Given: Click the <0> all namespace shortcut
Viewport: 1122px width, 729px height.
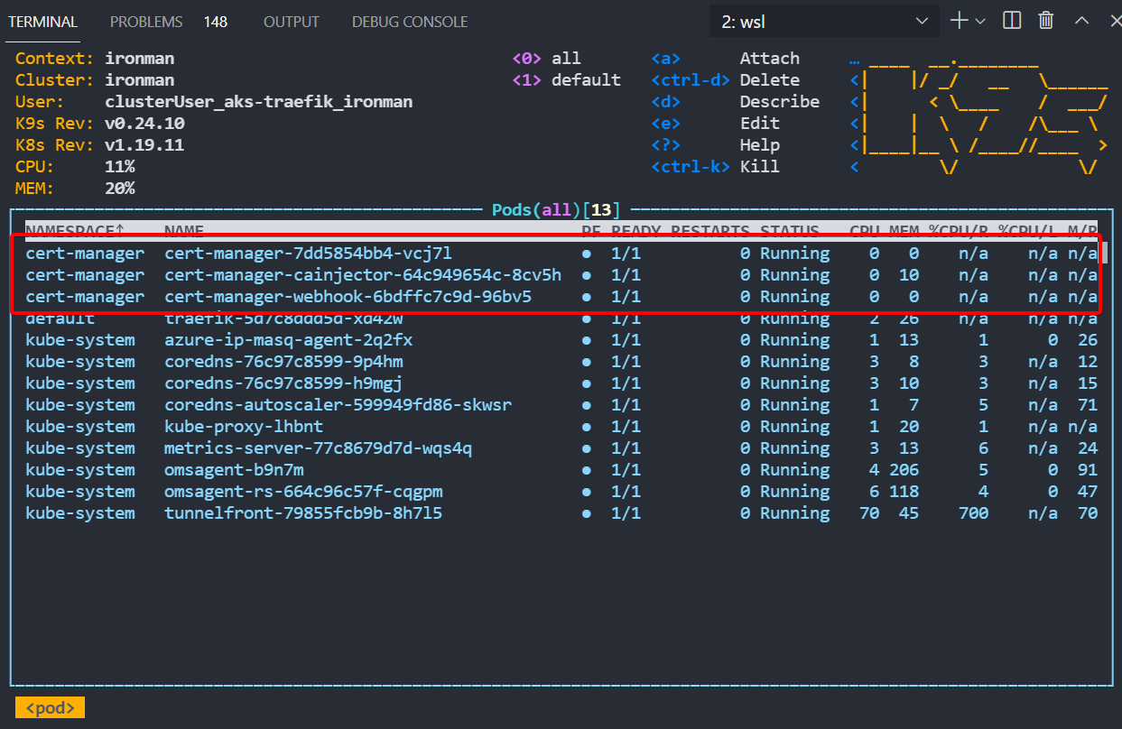Looking at the screenshot, I should point(547,59).
